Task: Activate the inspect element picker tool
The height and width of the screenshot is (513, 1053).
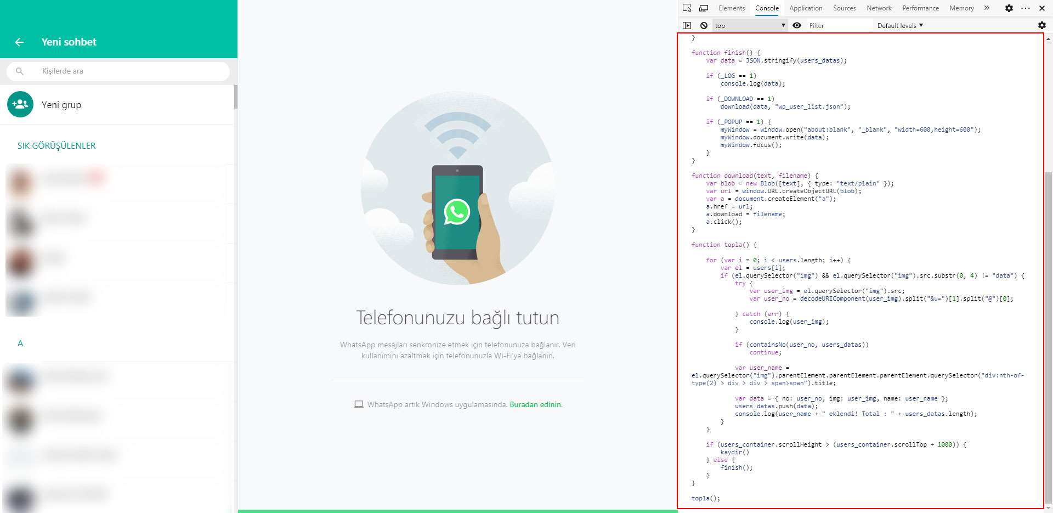Action: [687, 8]
